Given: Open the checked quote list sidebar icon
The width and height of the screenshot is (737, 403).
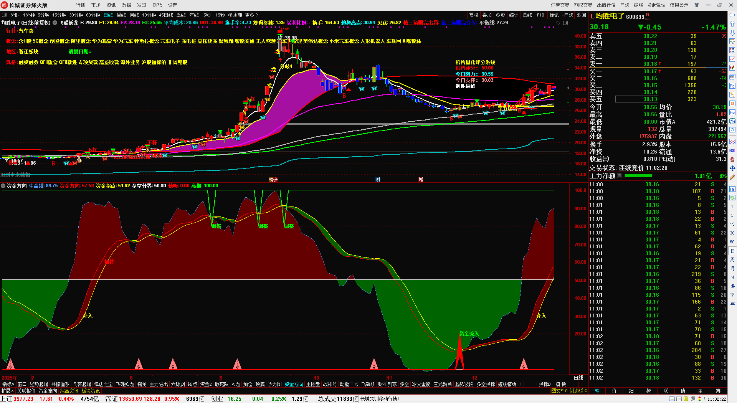Looking at the screenshot, I should click(x=732, y=41).
